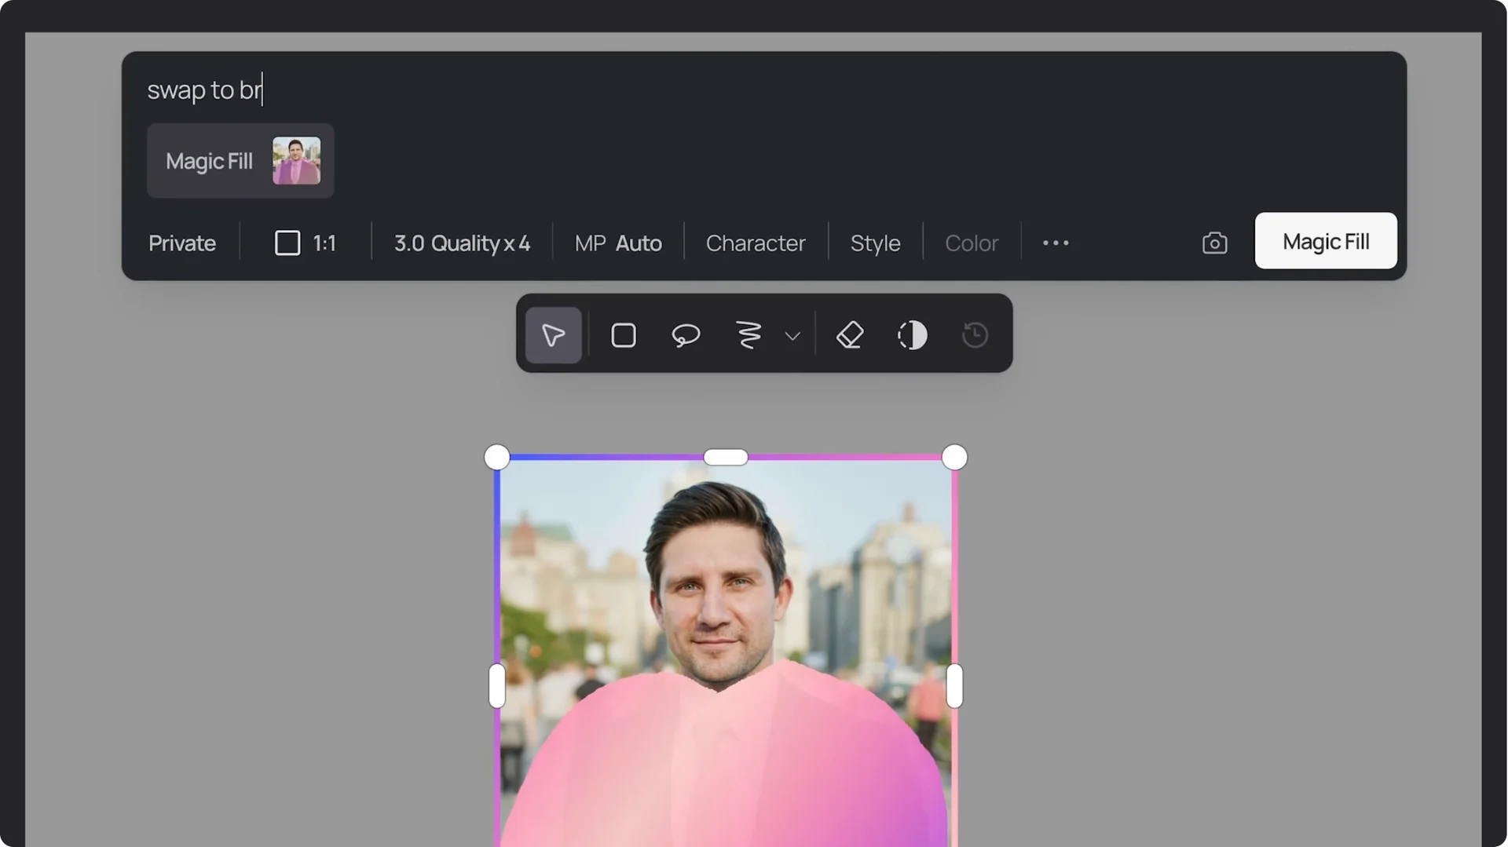Open the Style settings
The width and height of the screenshot is (1508, 847).
click(x=875, y=243)
